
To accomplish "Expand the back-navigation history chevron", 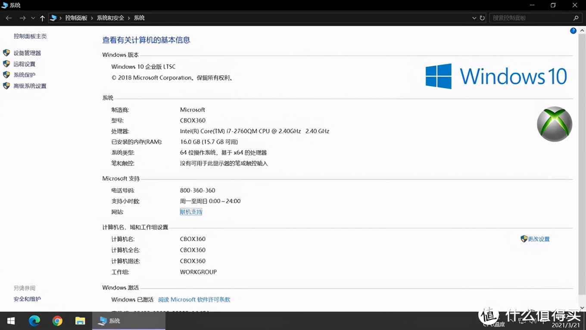I will (x=33, y=18).
